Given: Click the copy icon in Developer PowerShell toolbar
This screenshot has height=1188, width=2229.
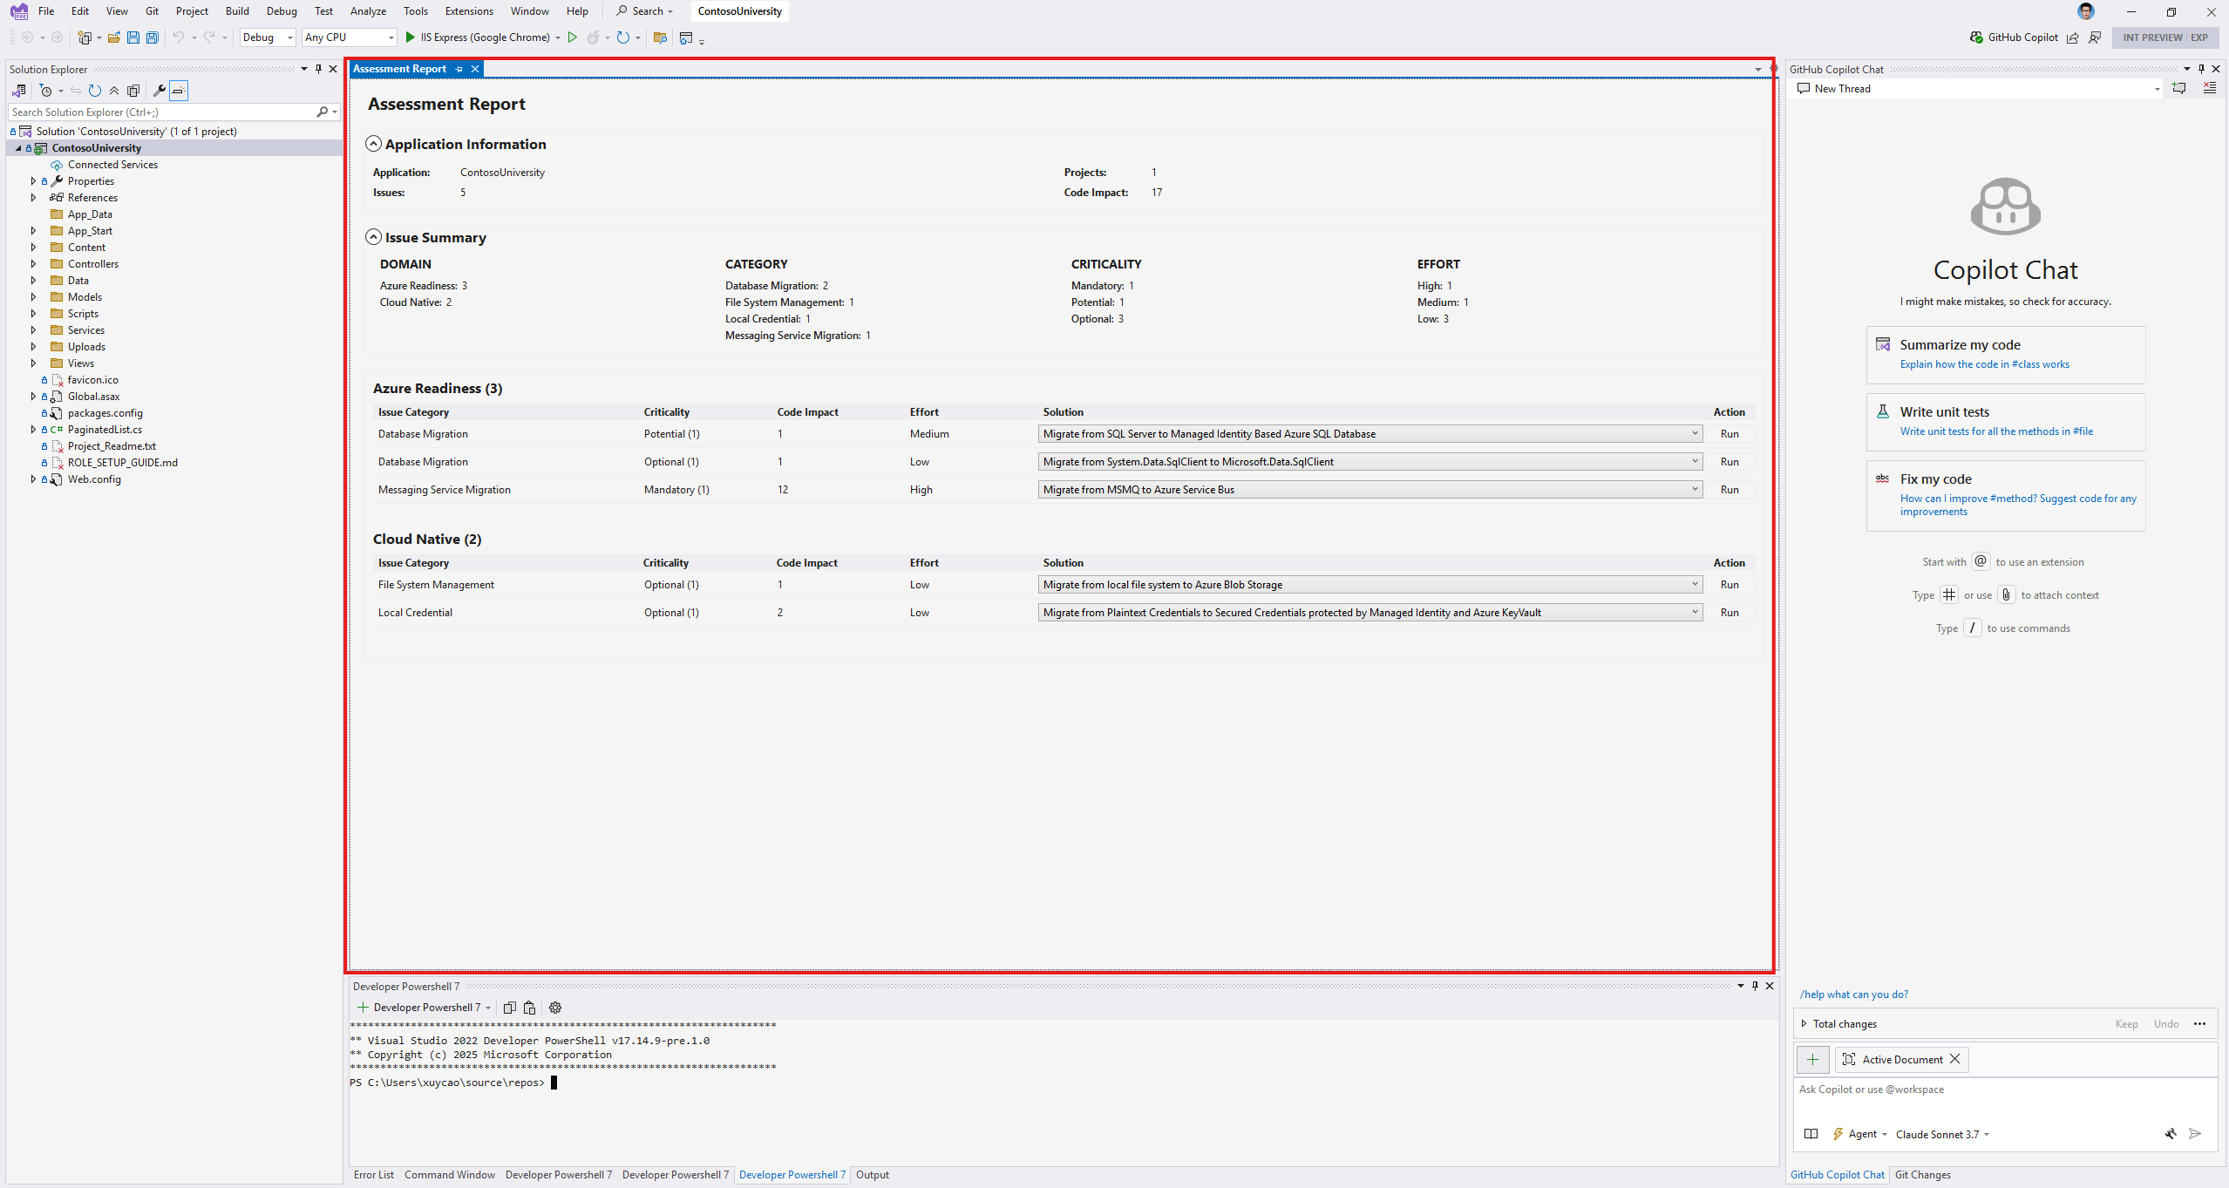Looking at the screenshot, I should pyautogui.click(x=510, y=1008).
